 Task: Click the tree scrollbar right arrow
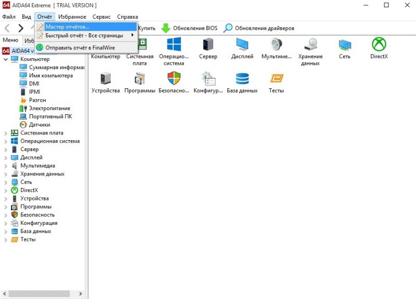[81, 293]
